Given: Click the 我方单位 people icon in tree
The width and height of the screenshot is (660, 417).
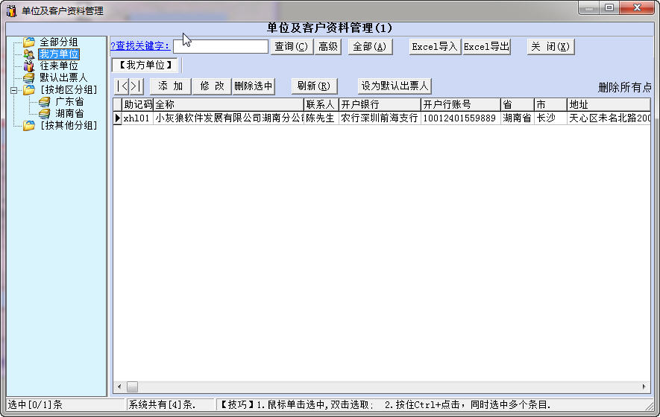Looking at the screenshot, I should [29, 54].
